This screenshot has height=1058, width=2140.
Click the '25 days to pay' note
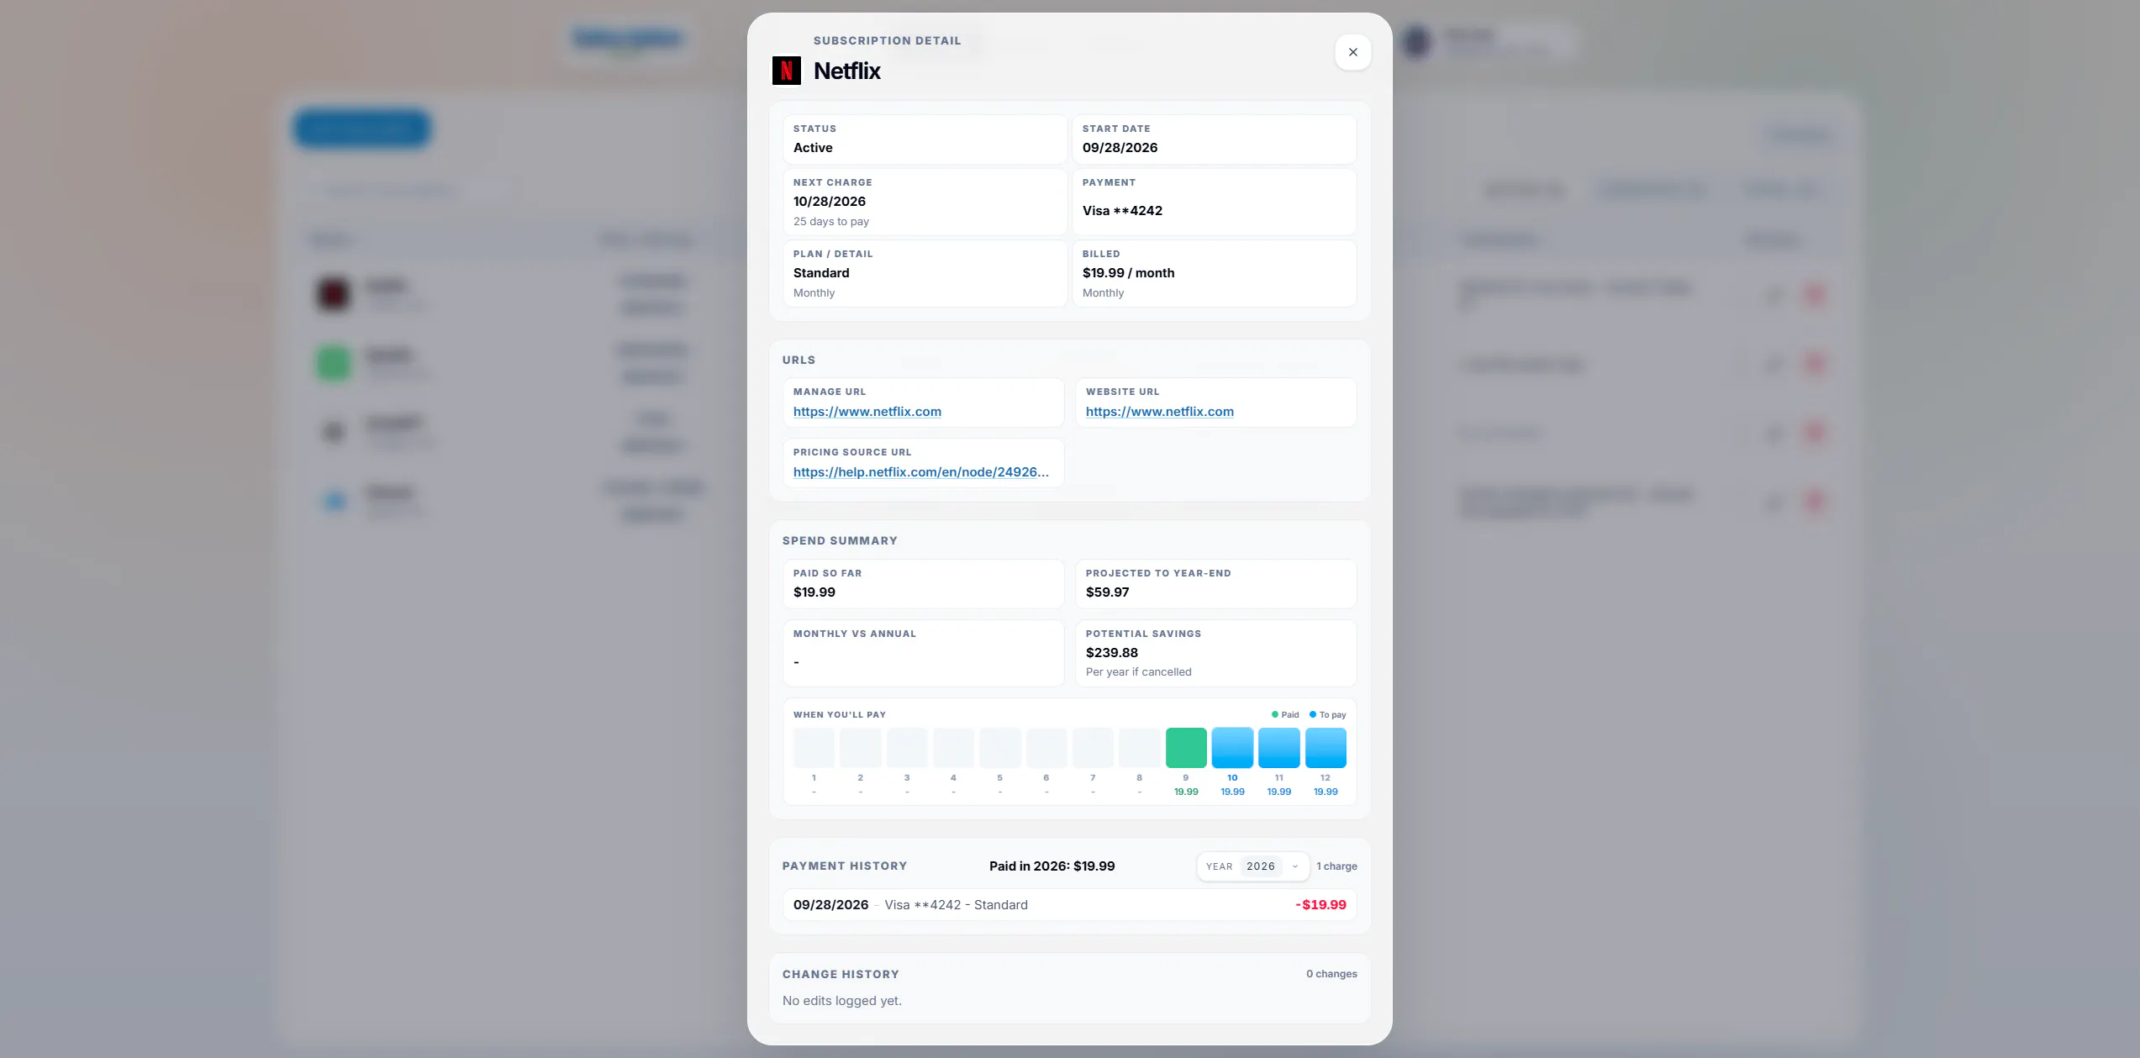point(830,222)
